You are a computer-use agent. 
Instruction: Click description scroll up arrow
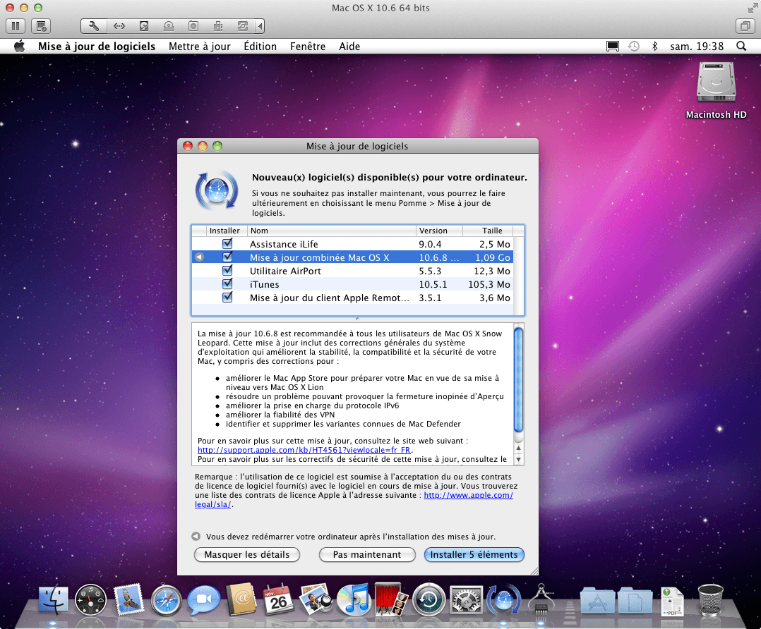coord(518,448)
